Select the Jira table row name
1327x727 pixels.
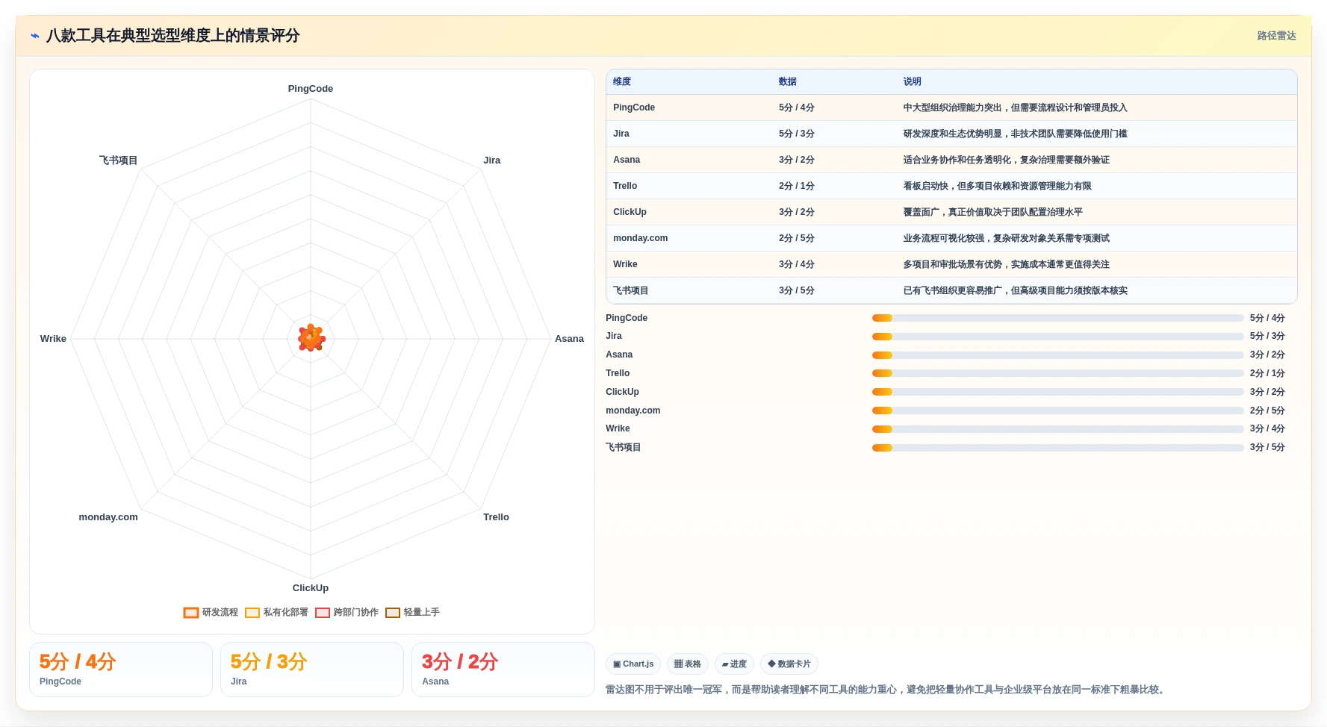[x=621, y=134]
